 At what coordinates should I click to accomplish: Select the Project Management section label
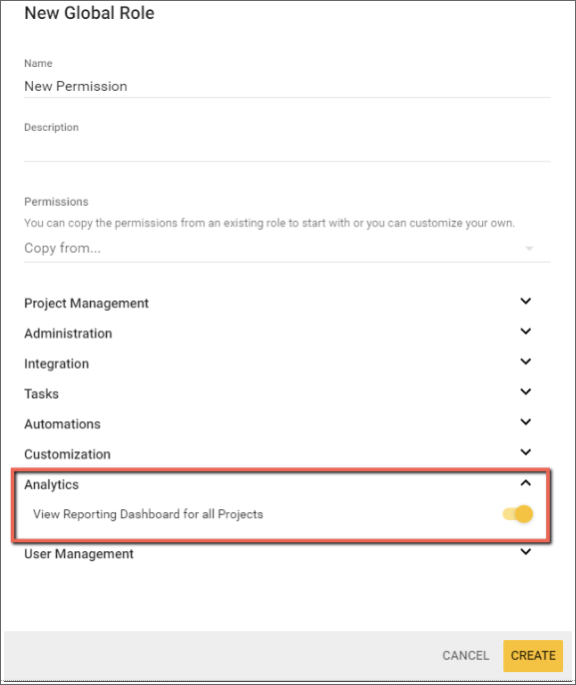coord(87,304)
